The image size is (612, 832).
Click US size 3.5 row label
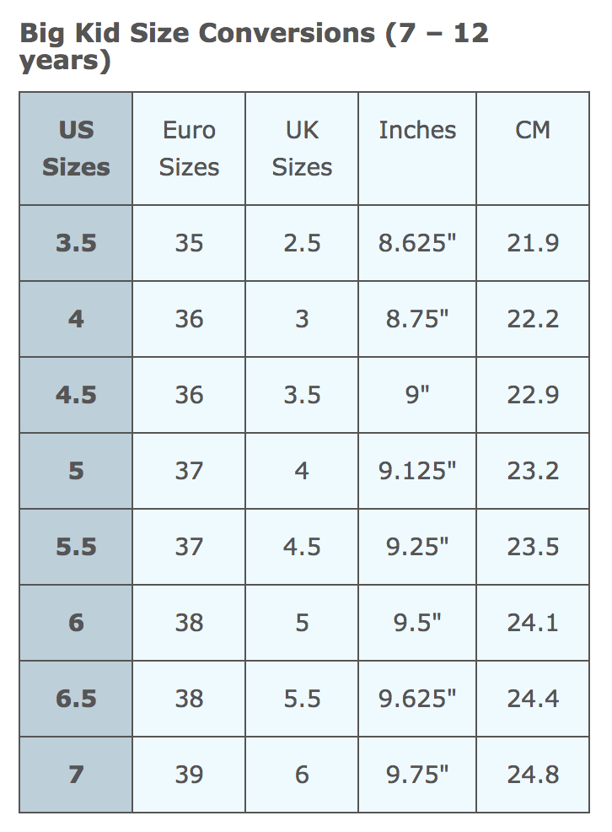click(x=76, y=243)
